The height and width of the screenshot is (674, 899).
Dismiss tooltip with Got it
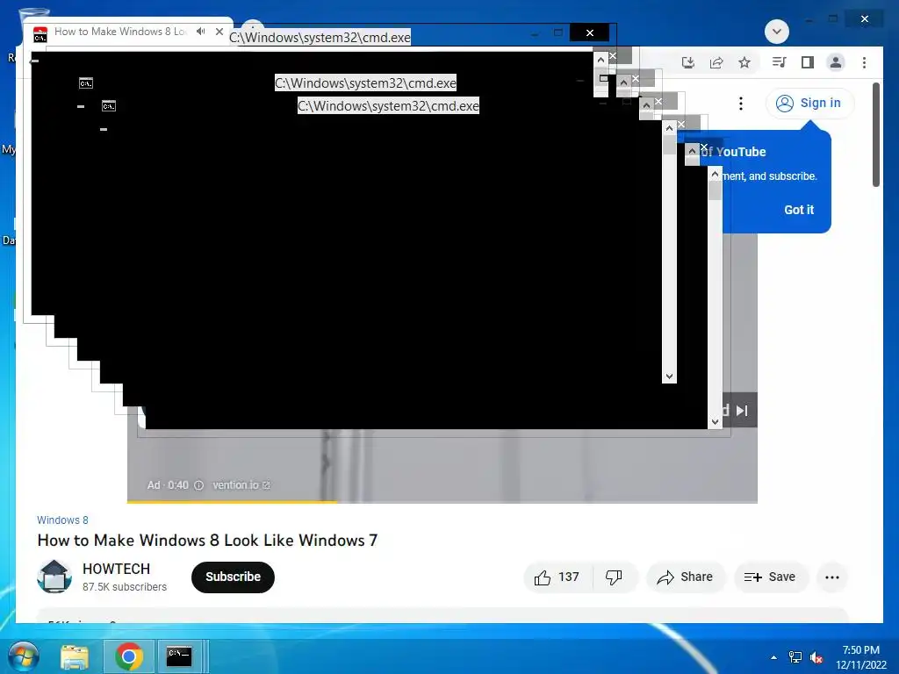[799, 210]
